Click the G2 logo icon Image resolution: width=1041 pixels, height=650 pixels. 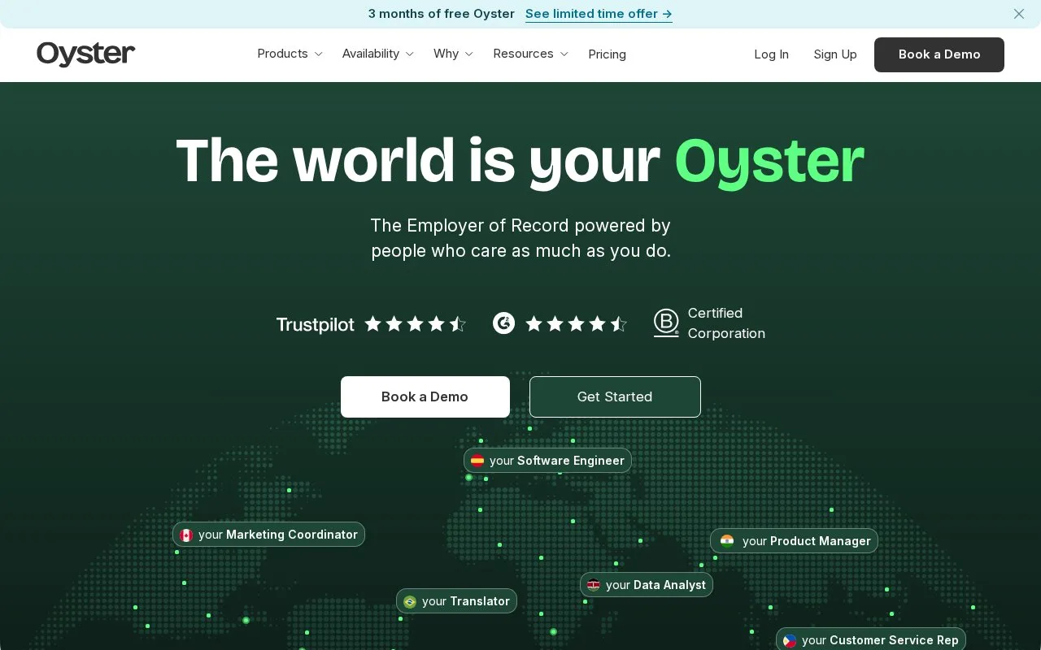(504, 323)
